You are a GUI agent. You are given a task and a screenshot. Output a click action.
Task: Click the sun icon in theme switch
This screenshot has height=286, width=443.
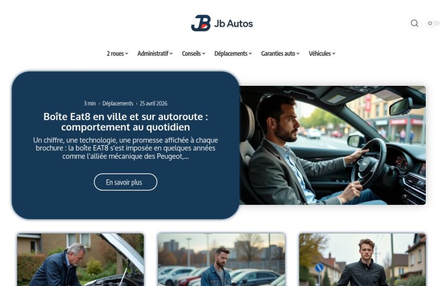point(430,23)
